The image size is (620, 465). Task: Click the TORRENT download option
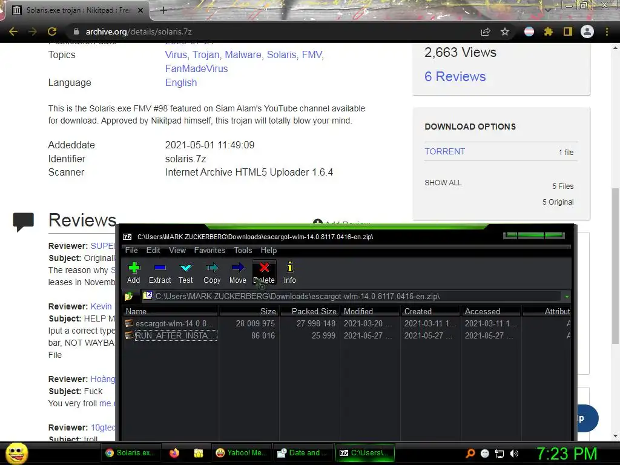pyautogui.click(x=444, y=151)
